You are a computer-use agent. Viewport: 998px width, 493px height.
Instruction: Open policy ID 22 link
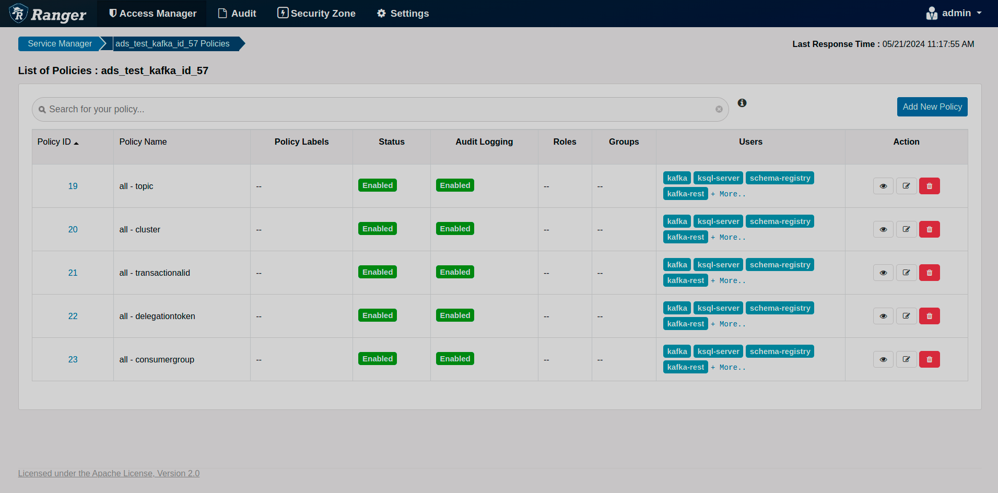[x=73, y=316]
